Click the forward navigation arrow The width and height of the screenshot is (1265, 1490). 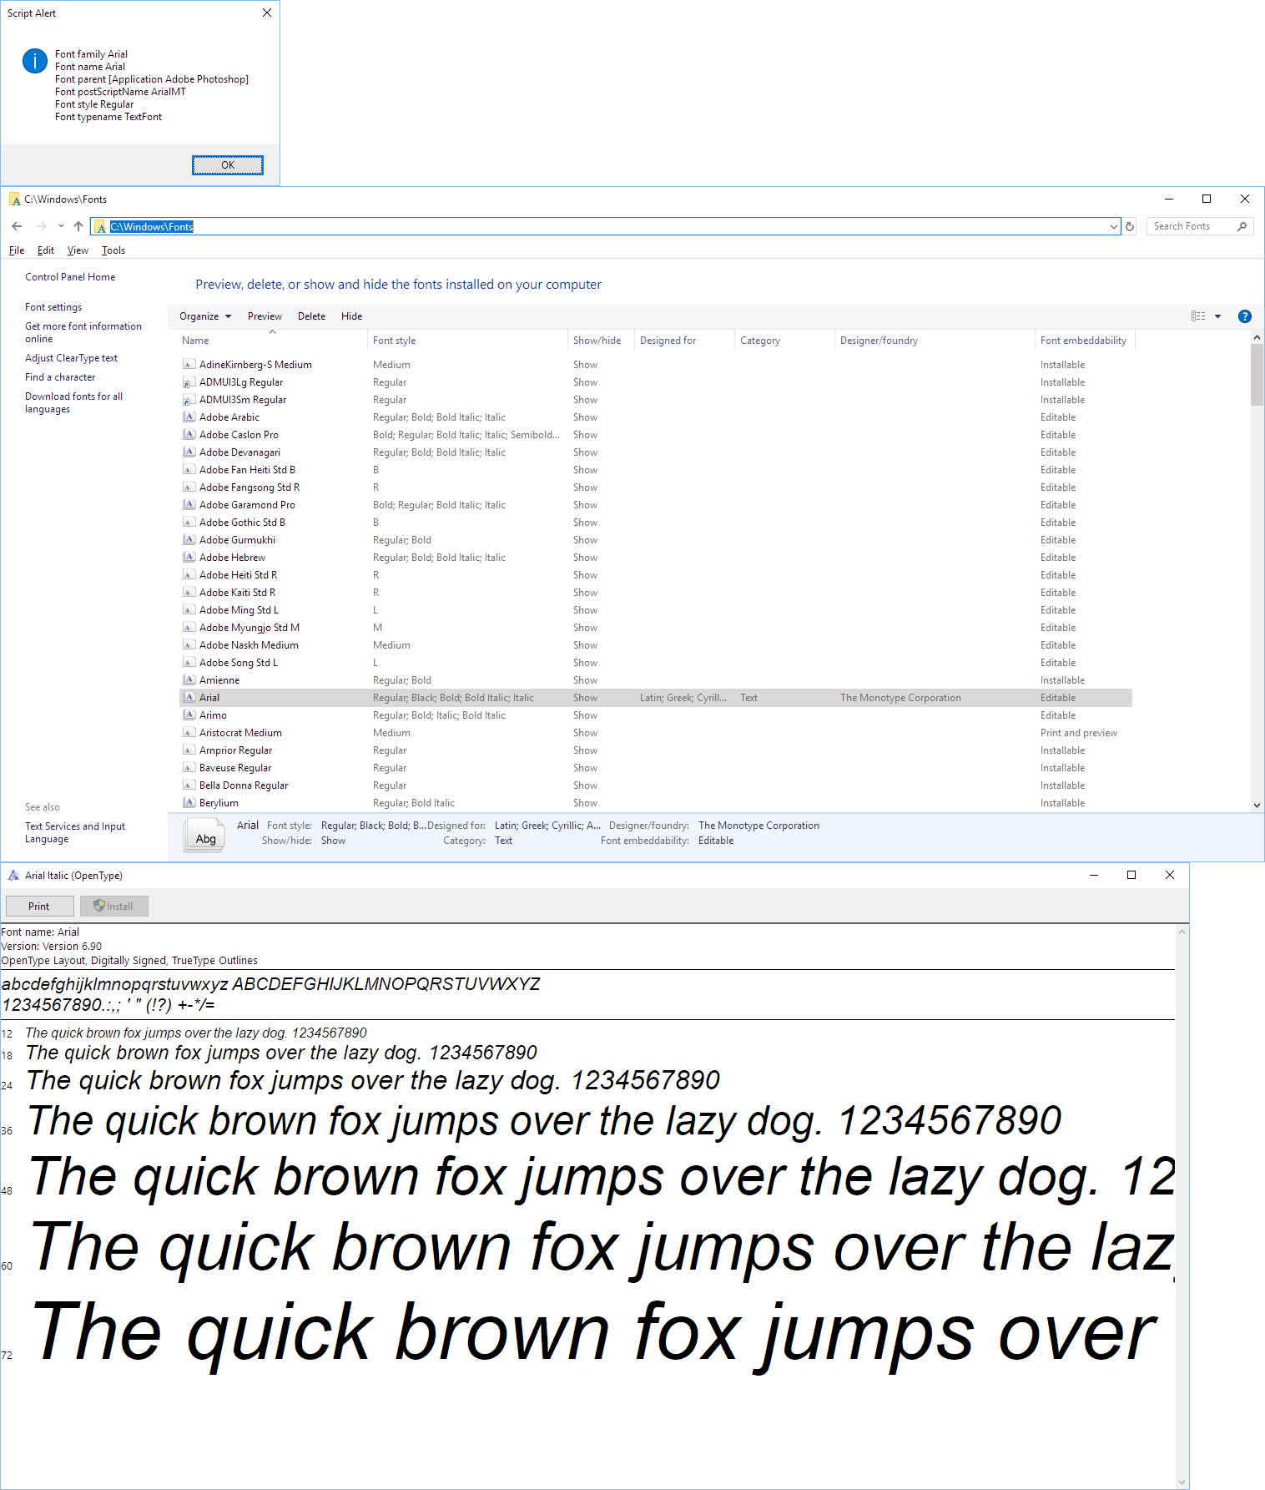[41, 226]
